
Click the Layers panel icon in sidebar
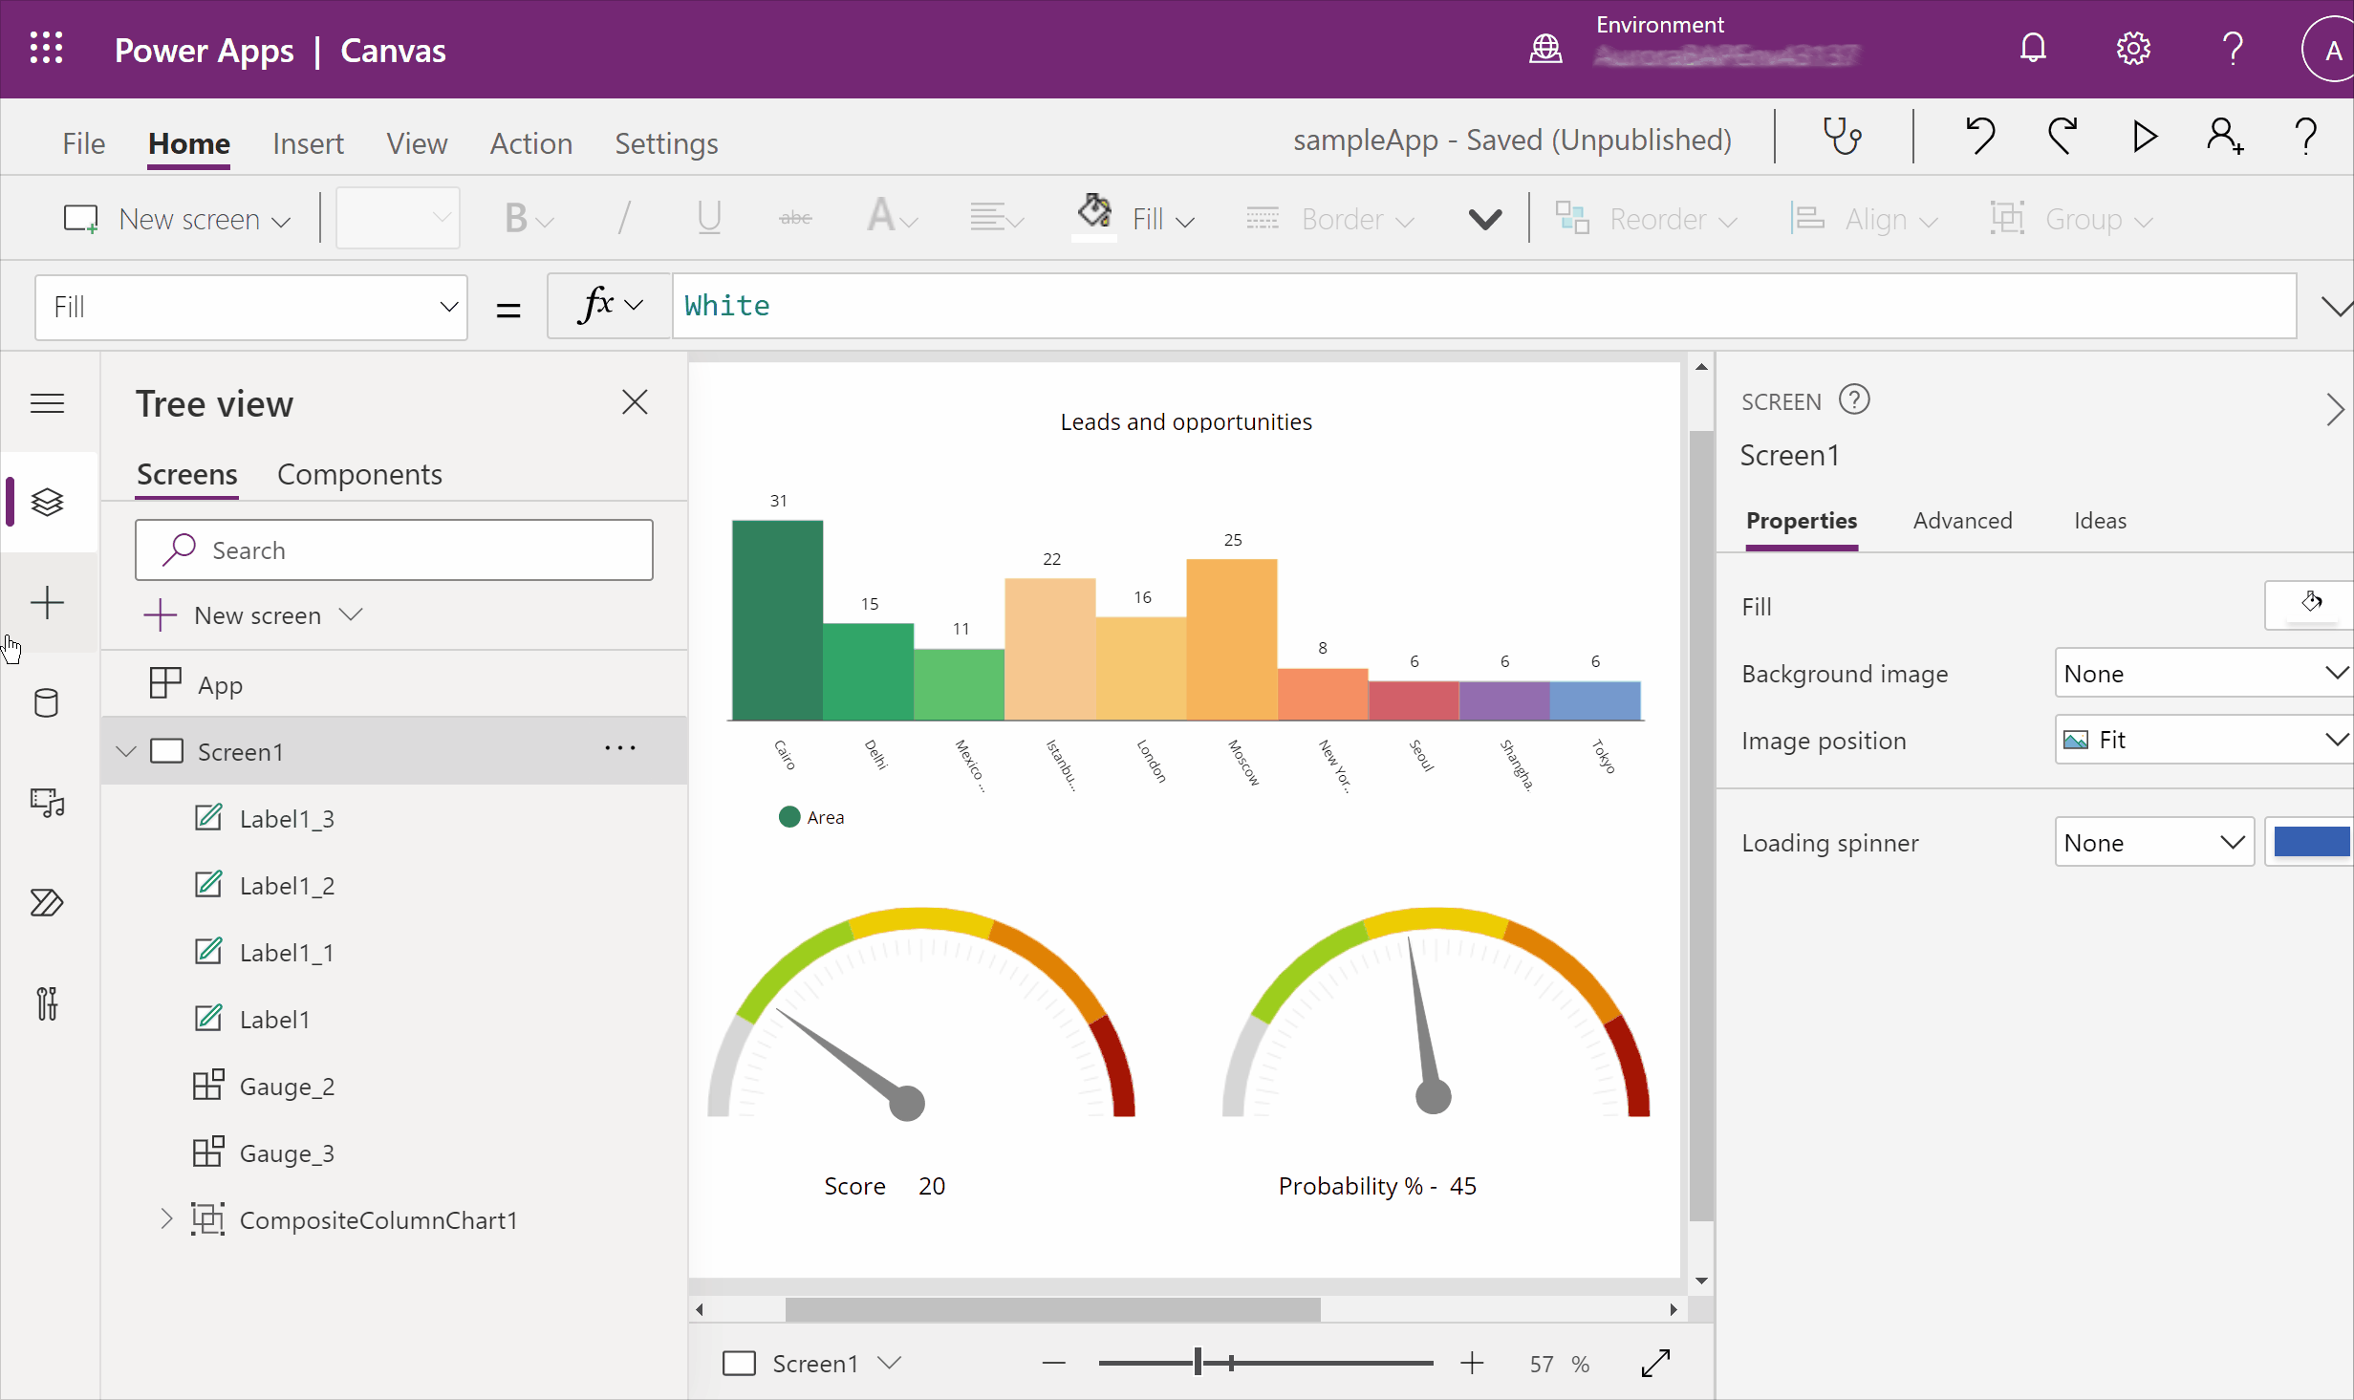pyautogui.click(x=45, y=502)
